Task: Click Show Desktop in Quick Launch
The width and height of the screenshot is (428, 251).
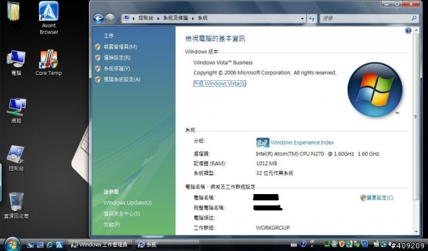Action: point(30,245)
